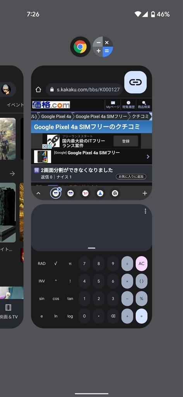Close the ad via X icon

tap(44, 146)
